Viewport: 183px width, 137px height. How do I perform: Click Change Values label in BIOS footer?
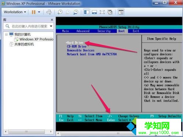pyautogui.click(x=129, y=116)
